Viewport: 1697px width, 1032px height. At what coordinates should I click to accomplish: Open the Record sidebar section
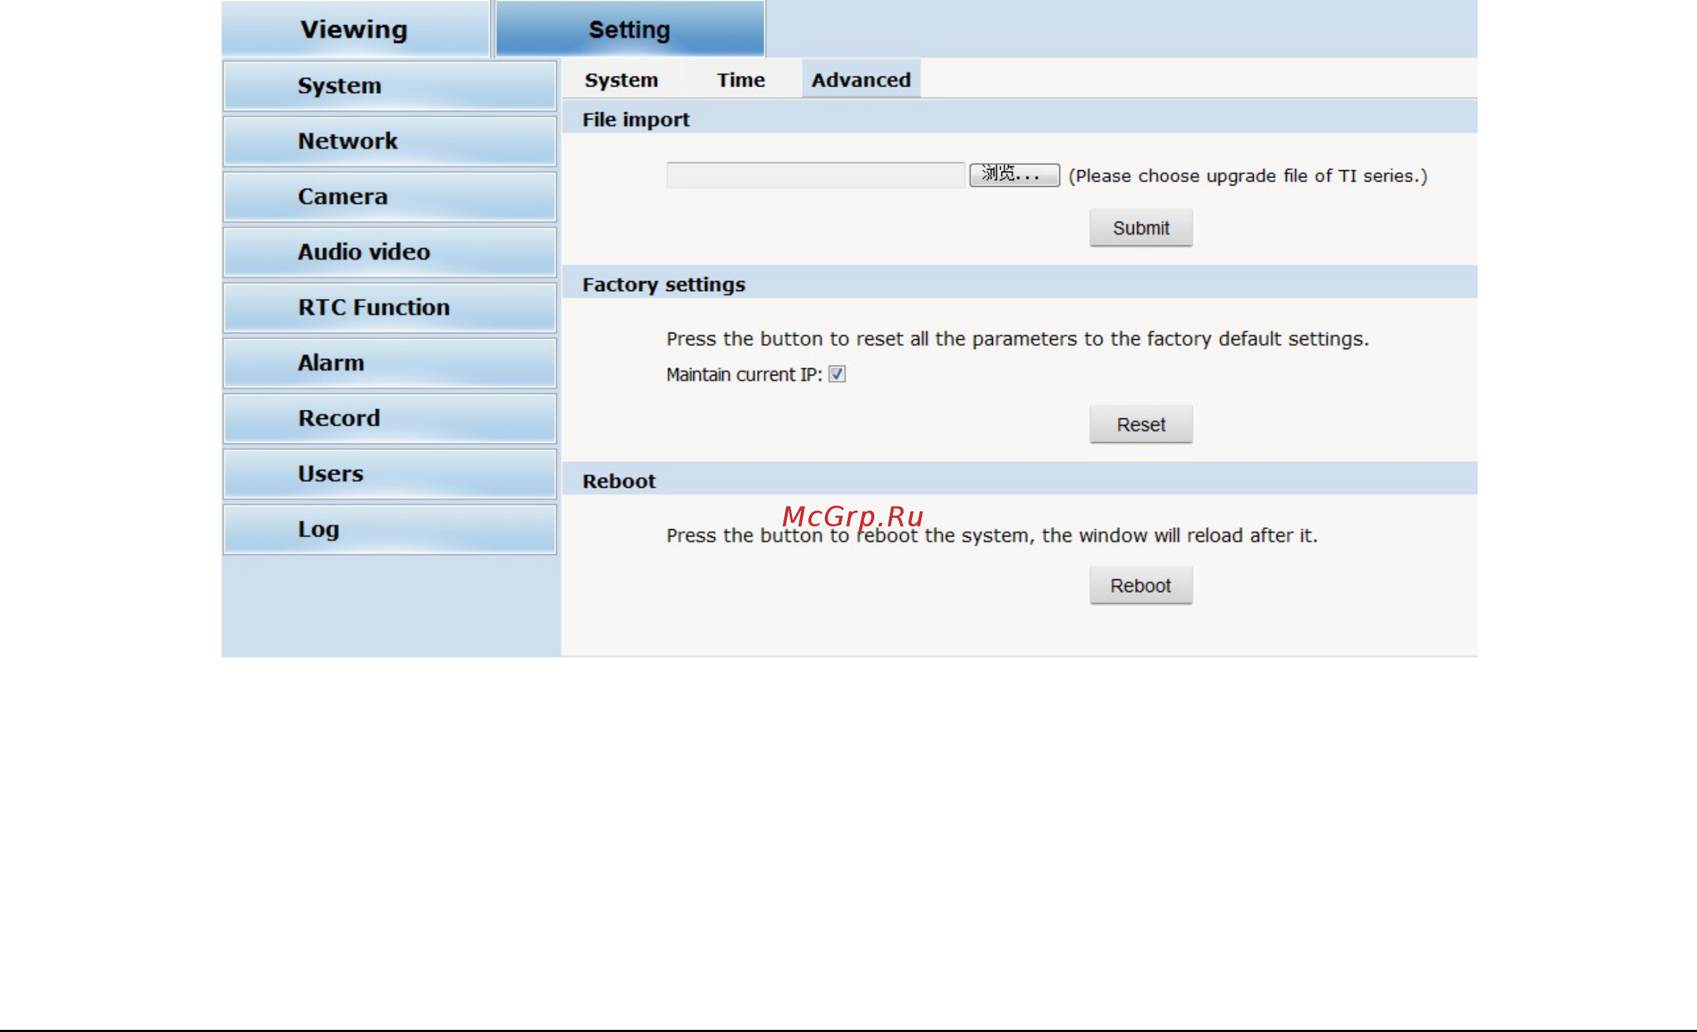[390, 418]
